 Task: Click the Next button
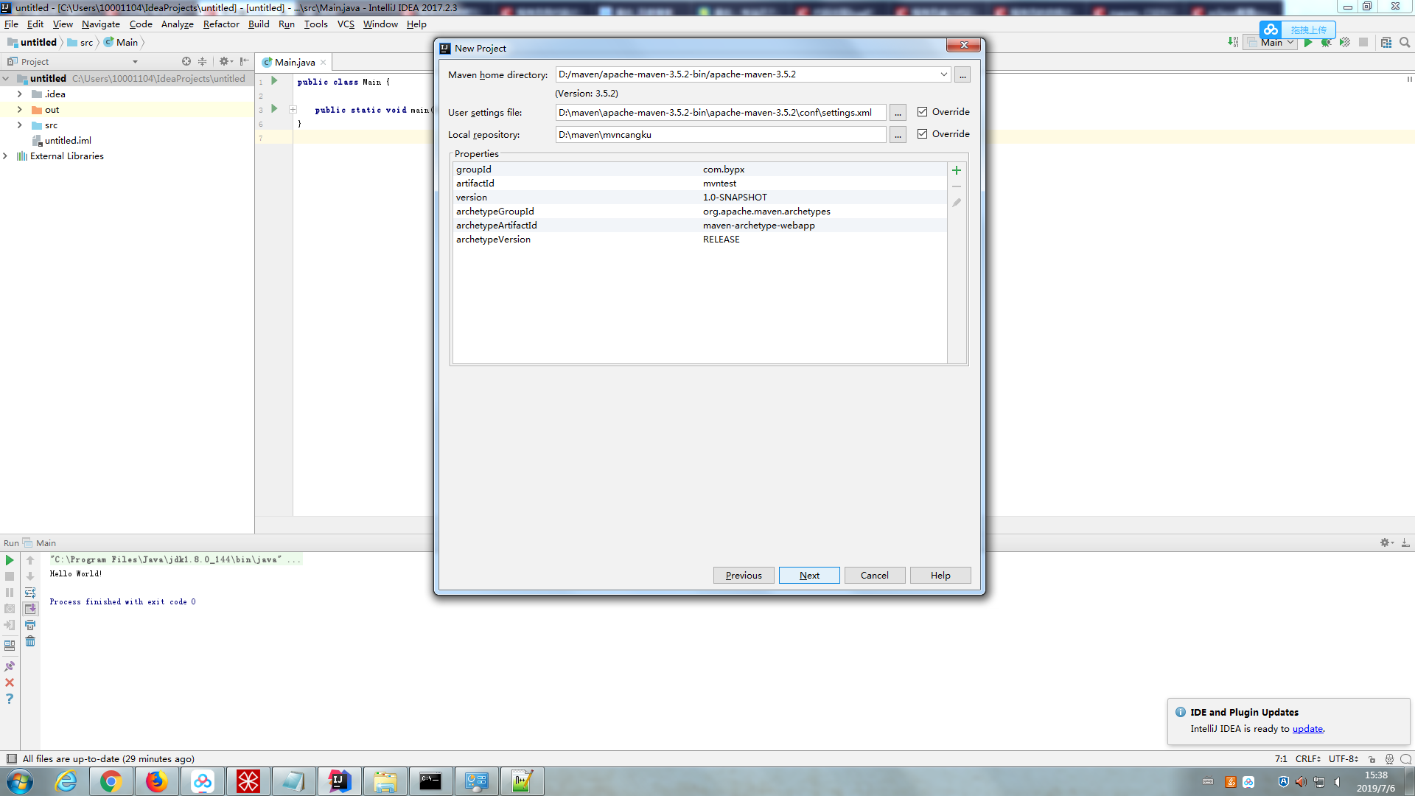point(808,576)
